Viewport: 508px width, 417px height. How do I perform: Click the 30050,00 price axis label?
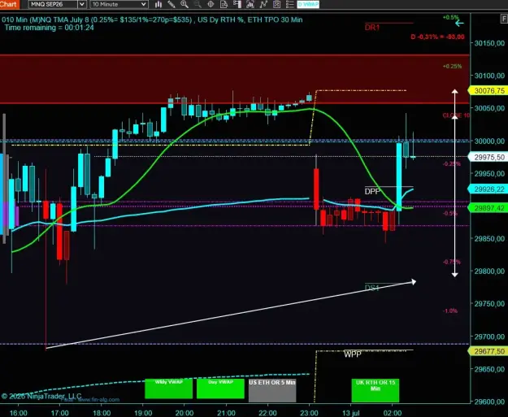click(489, 108)
